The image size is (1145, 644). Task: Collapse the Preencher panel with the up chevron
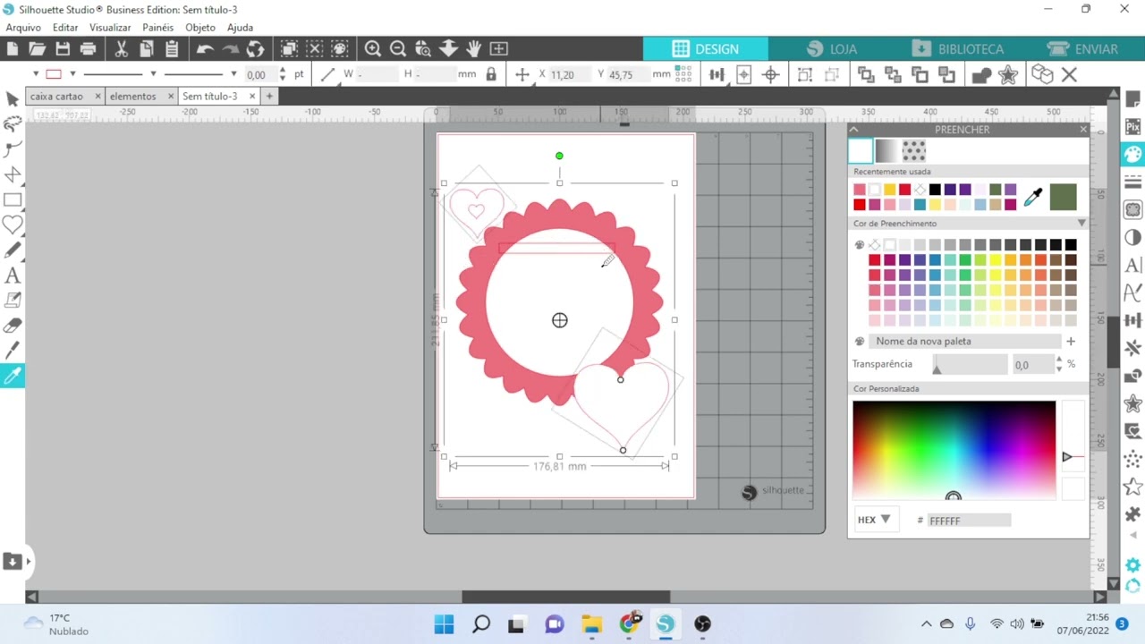[x=854, y=130]
